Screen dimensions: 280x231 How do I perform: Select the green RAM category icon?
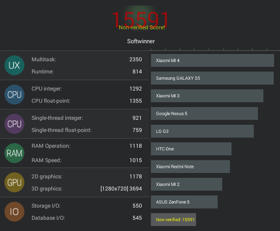point(14,153)
